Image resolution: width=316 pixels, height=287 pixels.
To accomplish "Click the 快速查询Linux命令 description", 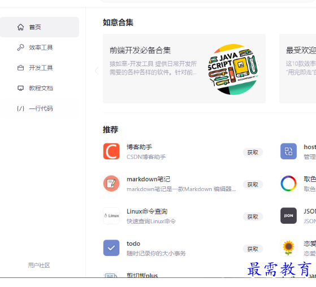I will (151, 221).
